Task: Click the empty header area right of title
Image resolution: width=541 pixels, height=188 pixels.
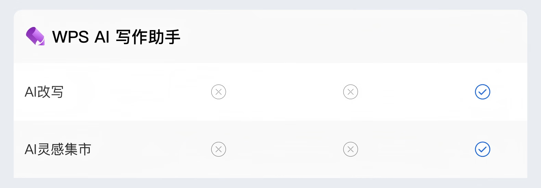Action: point(342,37)
